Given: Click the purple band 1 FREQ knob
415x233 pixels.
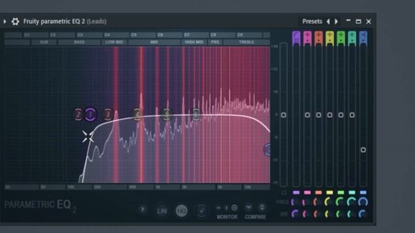Looking at the screenshot, I should [x=296, y=203].
